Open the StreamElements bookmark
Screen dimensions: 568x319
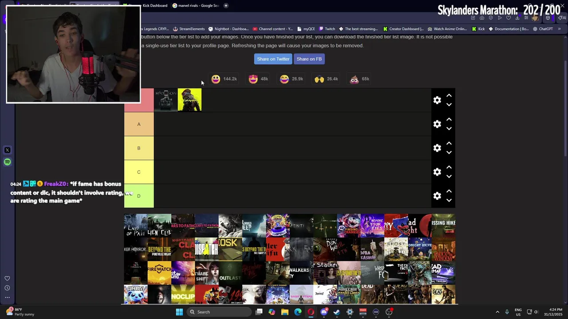tap(189, 29)
